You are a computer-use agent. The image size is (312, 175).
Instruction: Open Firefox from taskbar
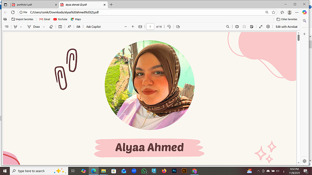tap(164, 171)
